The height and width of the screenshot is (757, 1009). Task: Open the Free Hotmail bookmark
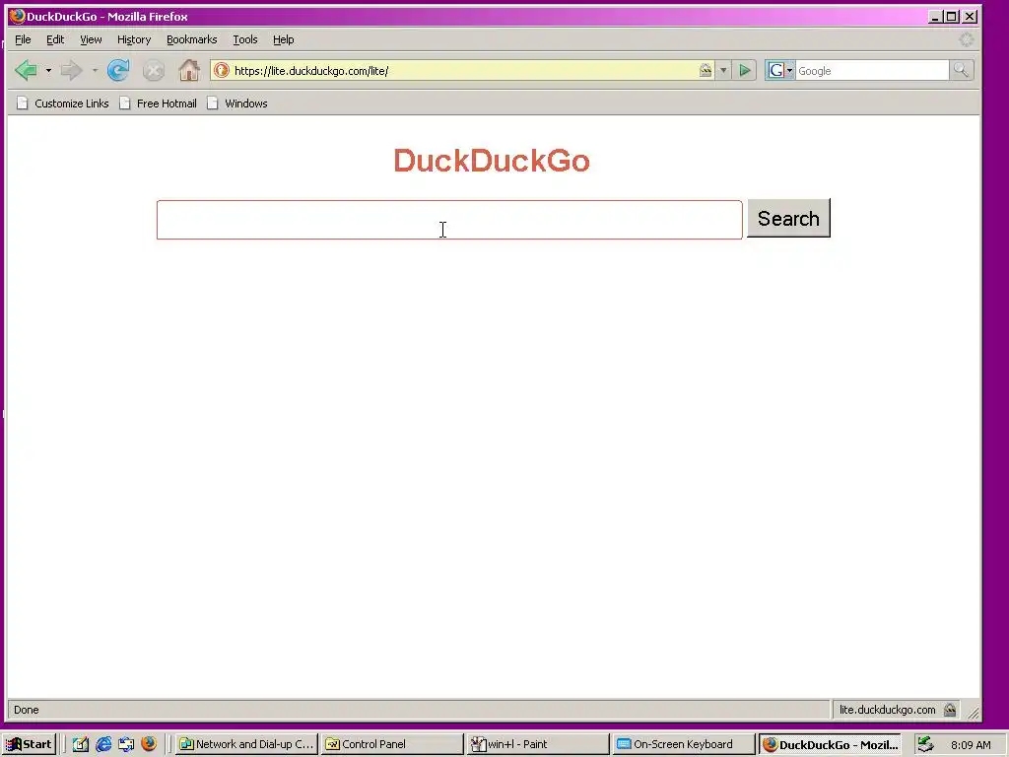coord(158,103)
